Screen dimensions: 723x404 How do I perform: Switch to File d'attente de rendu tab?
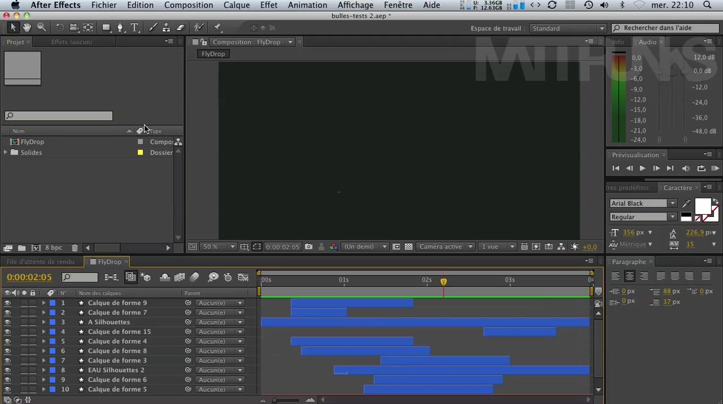tap(40, 262)
